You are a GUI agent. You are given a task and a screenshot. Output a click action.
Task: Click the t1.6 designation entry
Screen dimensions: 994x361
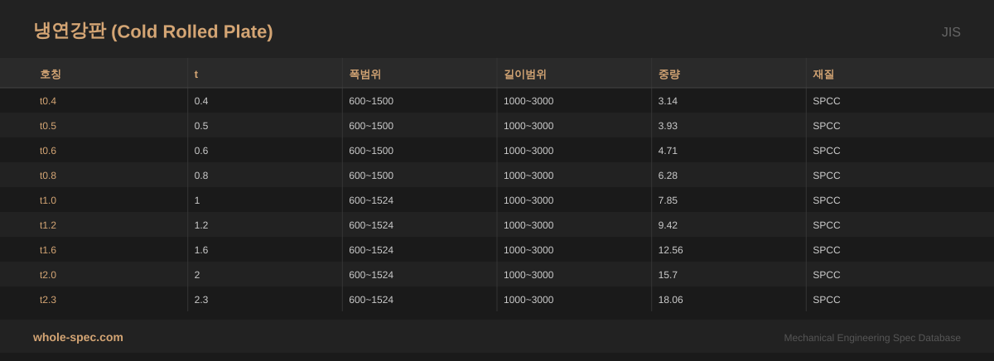48,250
